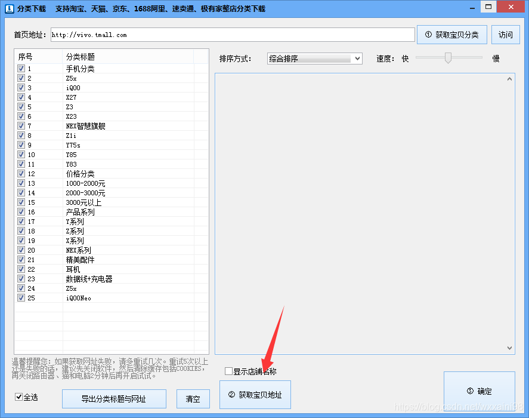
Task: Select the Y系列 row
Action: pos(112,222)
